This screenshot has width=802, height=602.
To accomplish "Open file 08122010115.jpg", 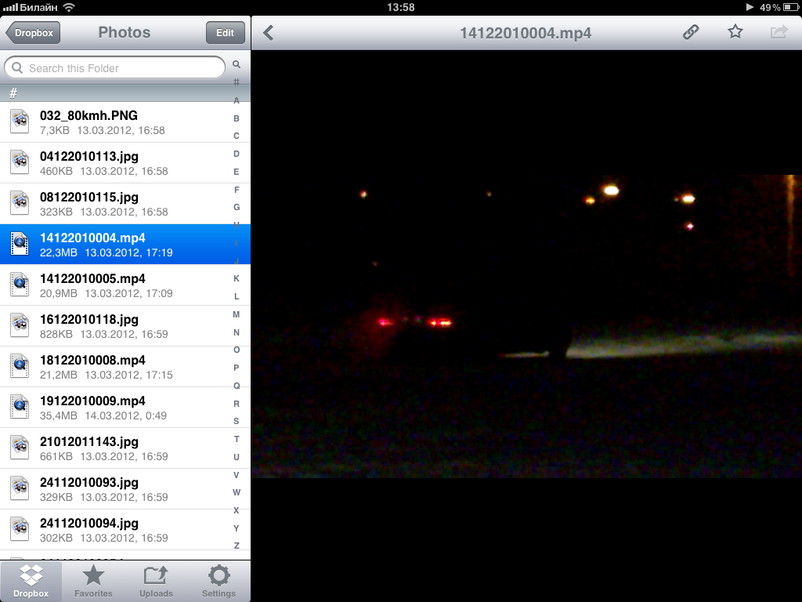I will click(125, 204).
